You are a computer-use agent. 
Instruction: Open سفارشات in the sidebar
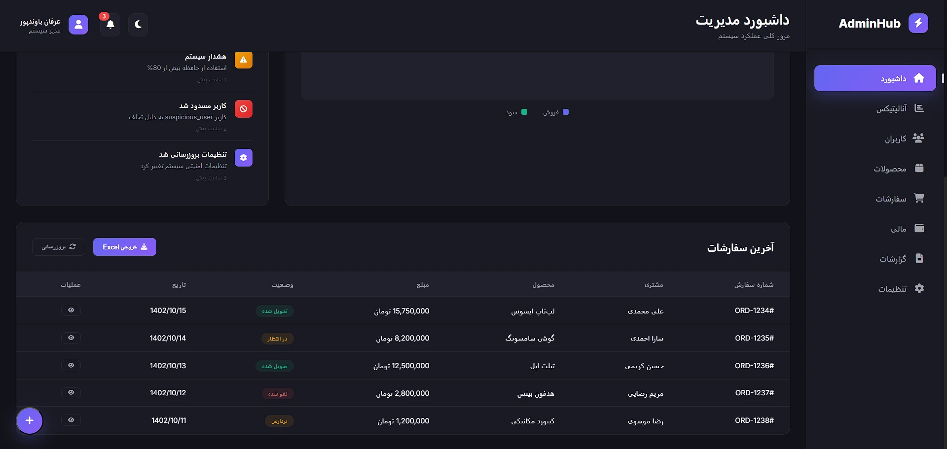899,199
